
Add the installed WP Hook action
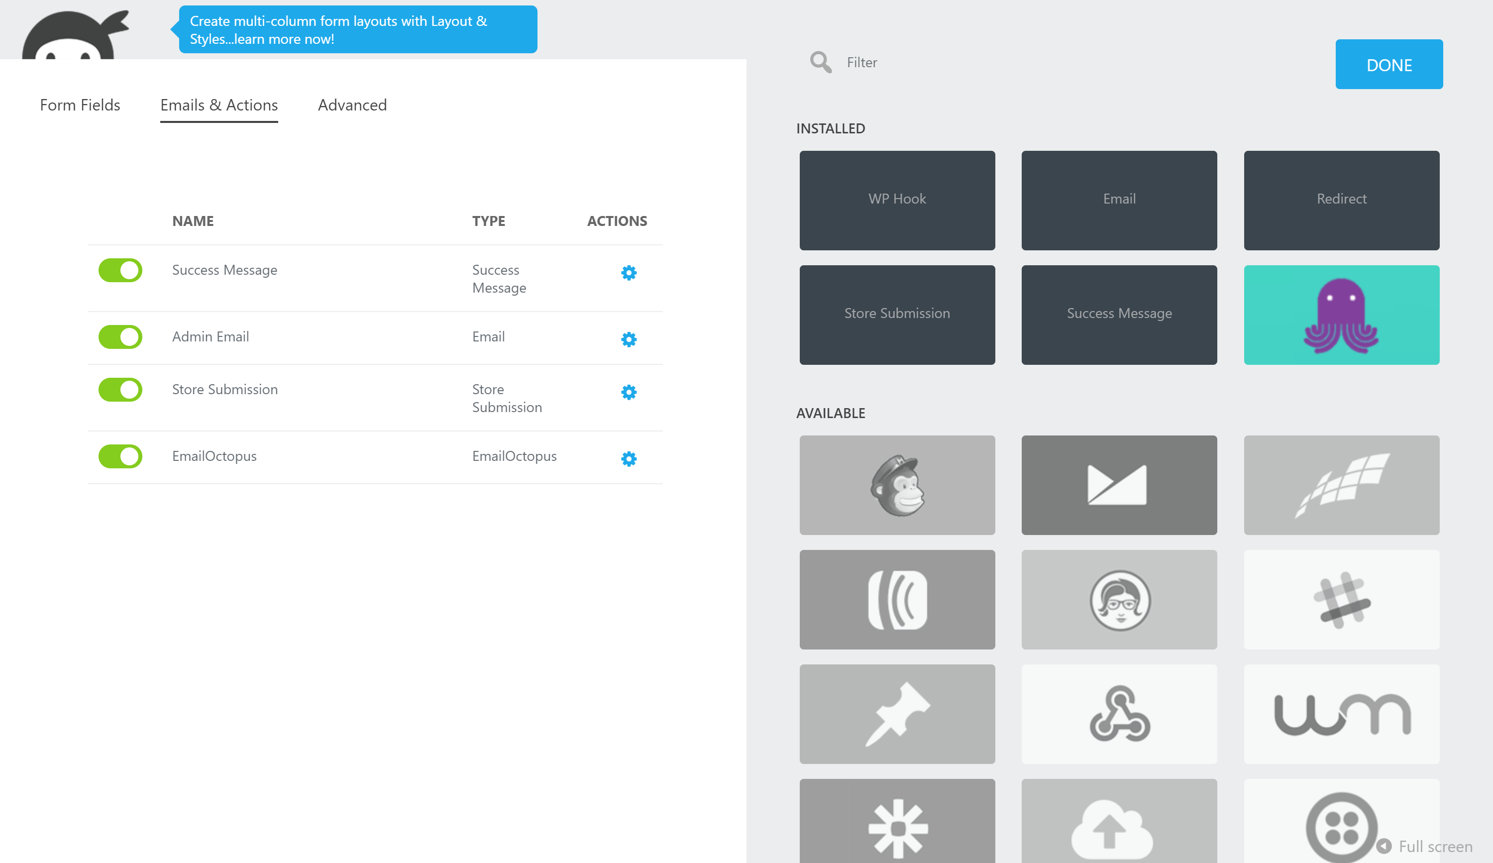click(896, 200)
